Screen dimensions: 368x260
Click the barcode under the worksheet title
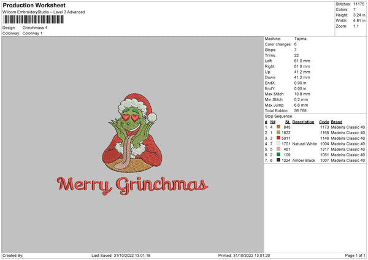click(x=33, y=20)
